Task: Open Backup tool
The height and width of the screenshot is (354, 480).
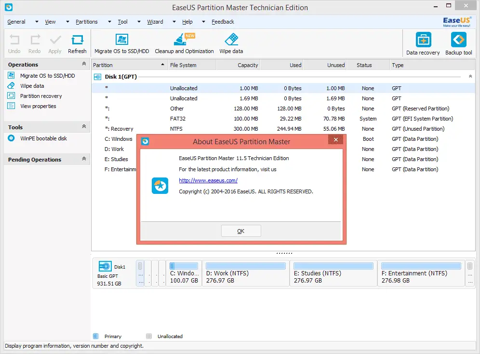Action: point(459,44)
